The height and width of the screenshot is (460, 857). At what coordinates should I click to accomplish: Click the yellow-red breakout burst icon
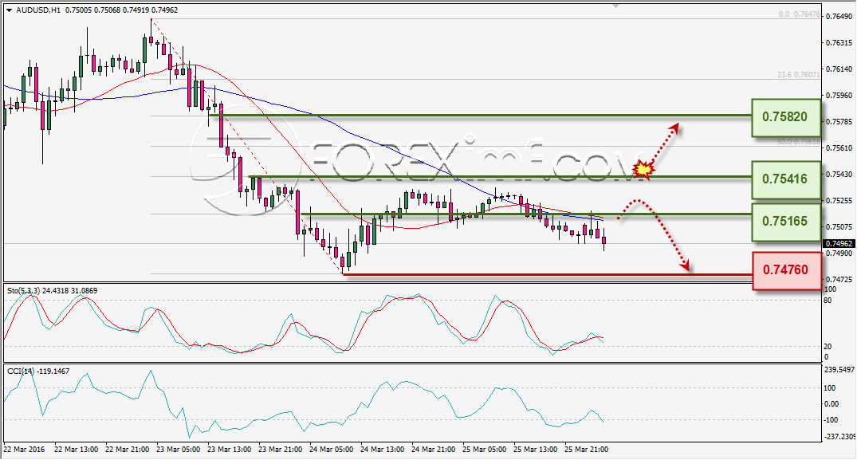coord(644,170)
